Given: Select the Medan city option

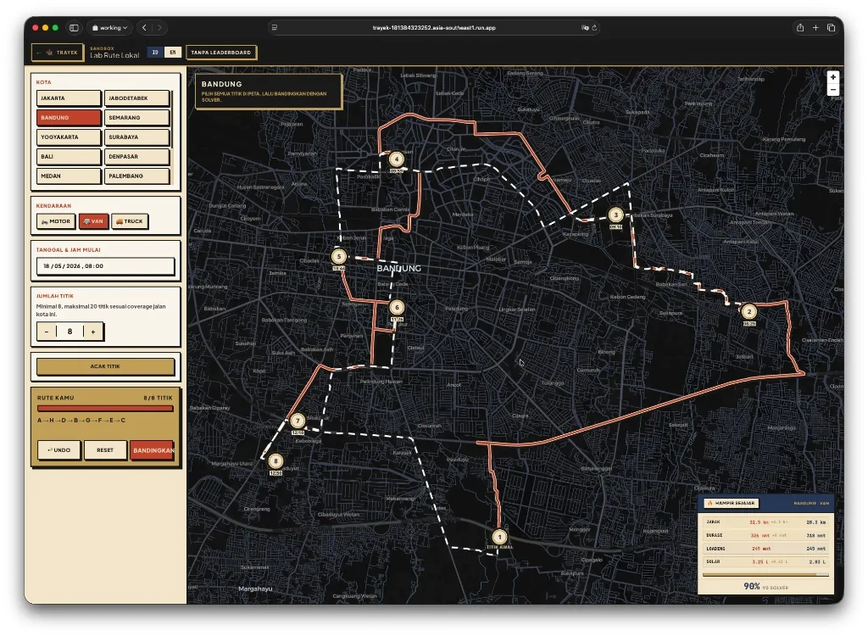Looking at the screenshot, I should [69, 176].
